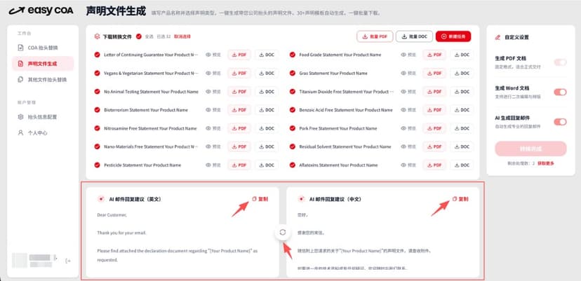Download all files with 批量 PDF
Image resolution: width=581 pixels, height=281 pixels.
375,36
